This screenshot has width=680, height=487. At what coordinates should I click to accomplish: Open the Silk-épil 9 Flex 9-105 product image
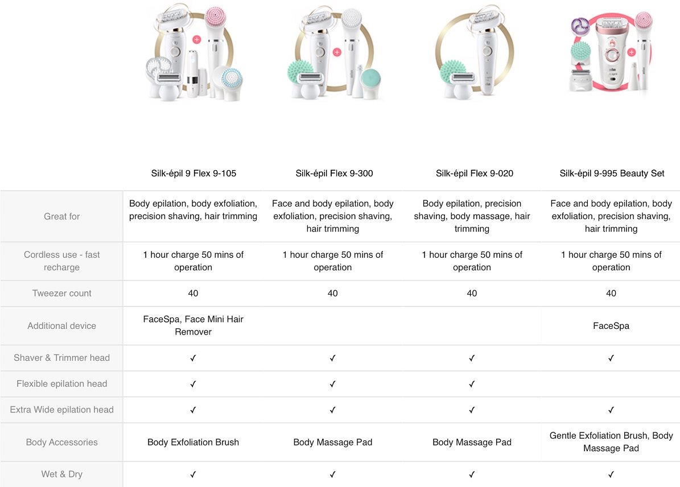(194, 53)
